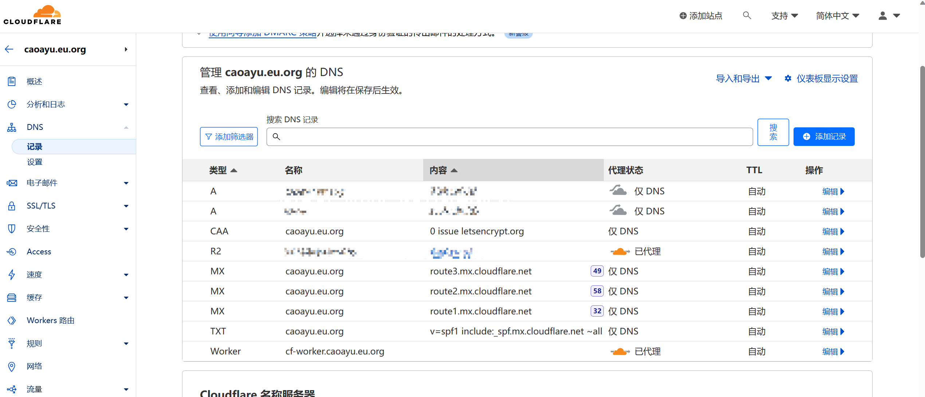Expand the 分析和日志 sidebar section
Viewport: 925px width, 397px height.
click(x=126, y=104)
